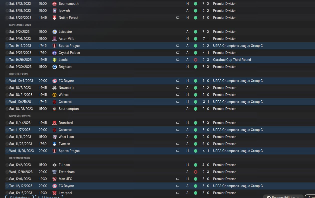Open the U18 Matches link
Viewport: 315px width, 198px height.
coord(49,197)
